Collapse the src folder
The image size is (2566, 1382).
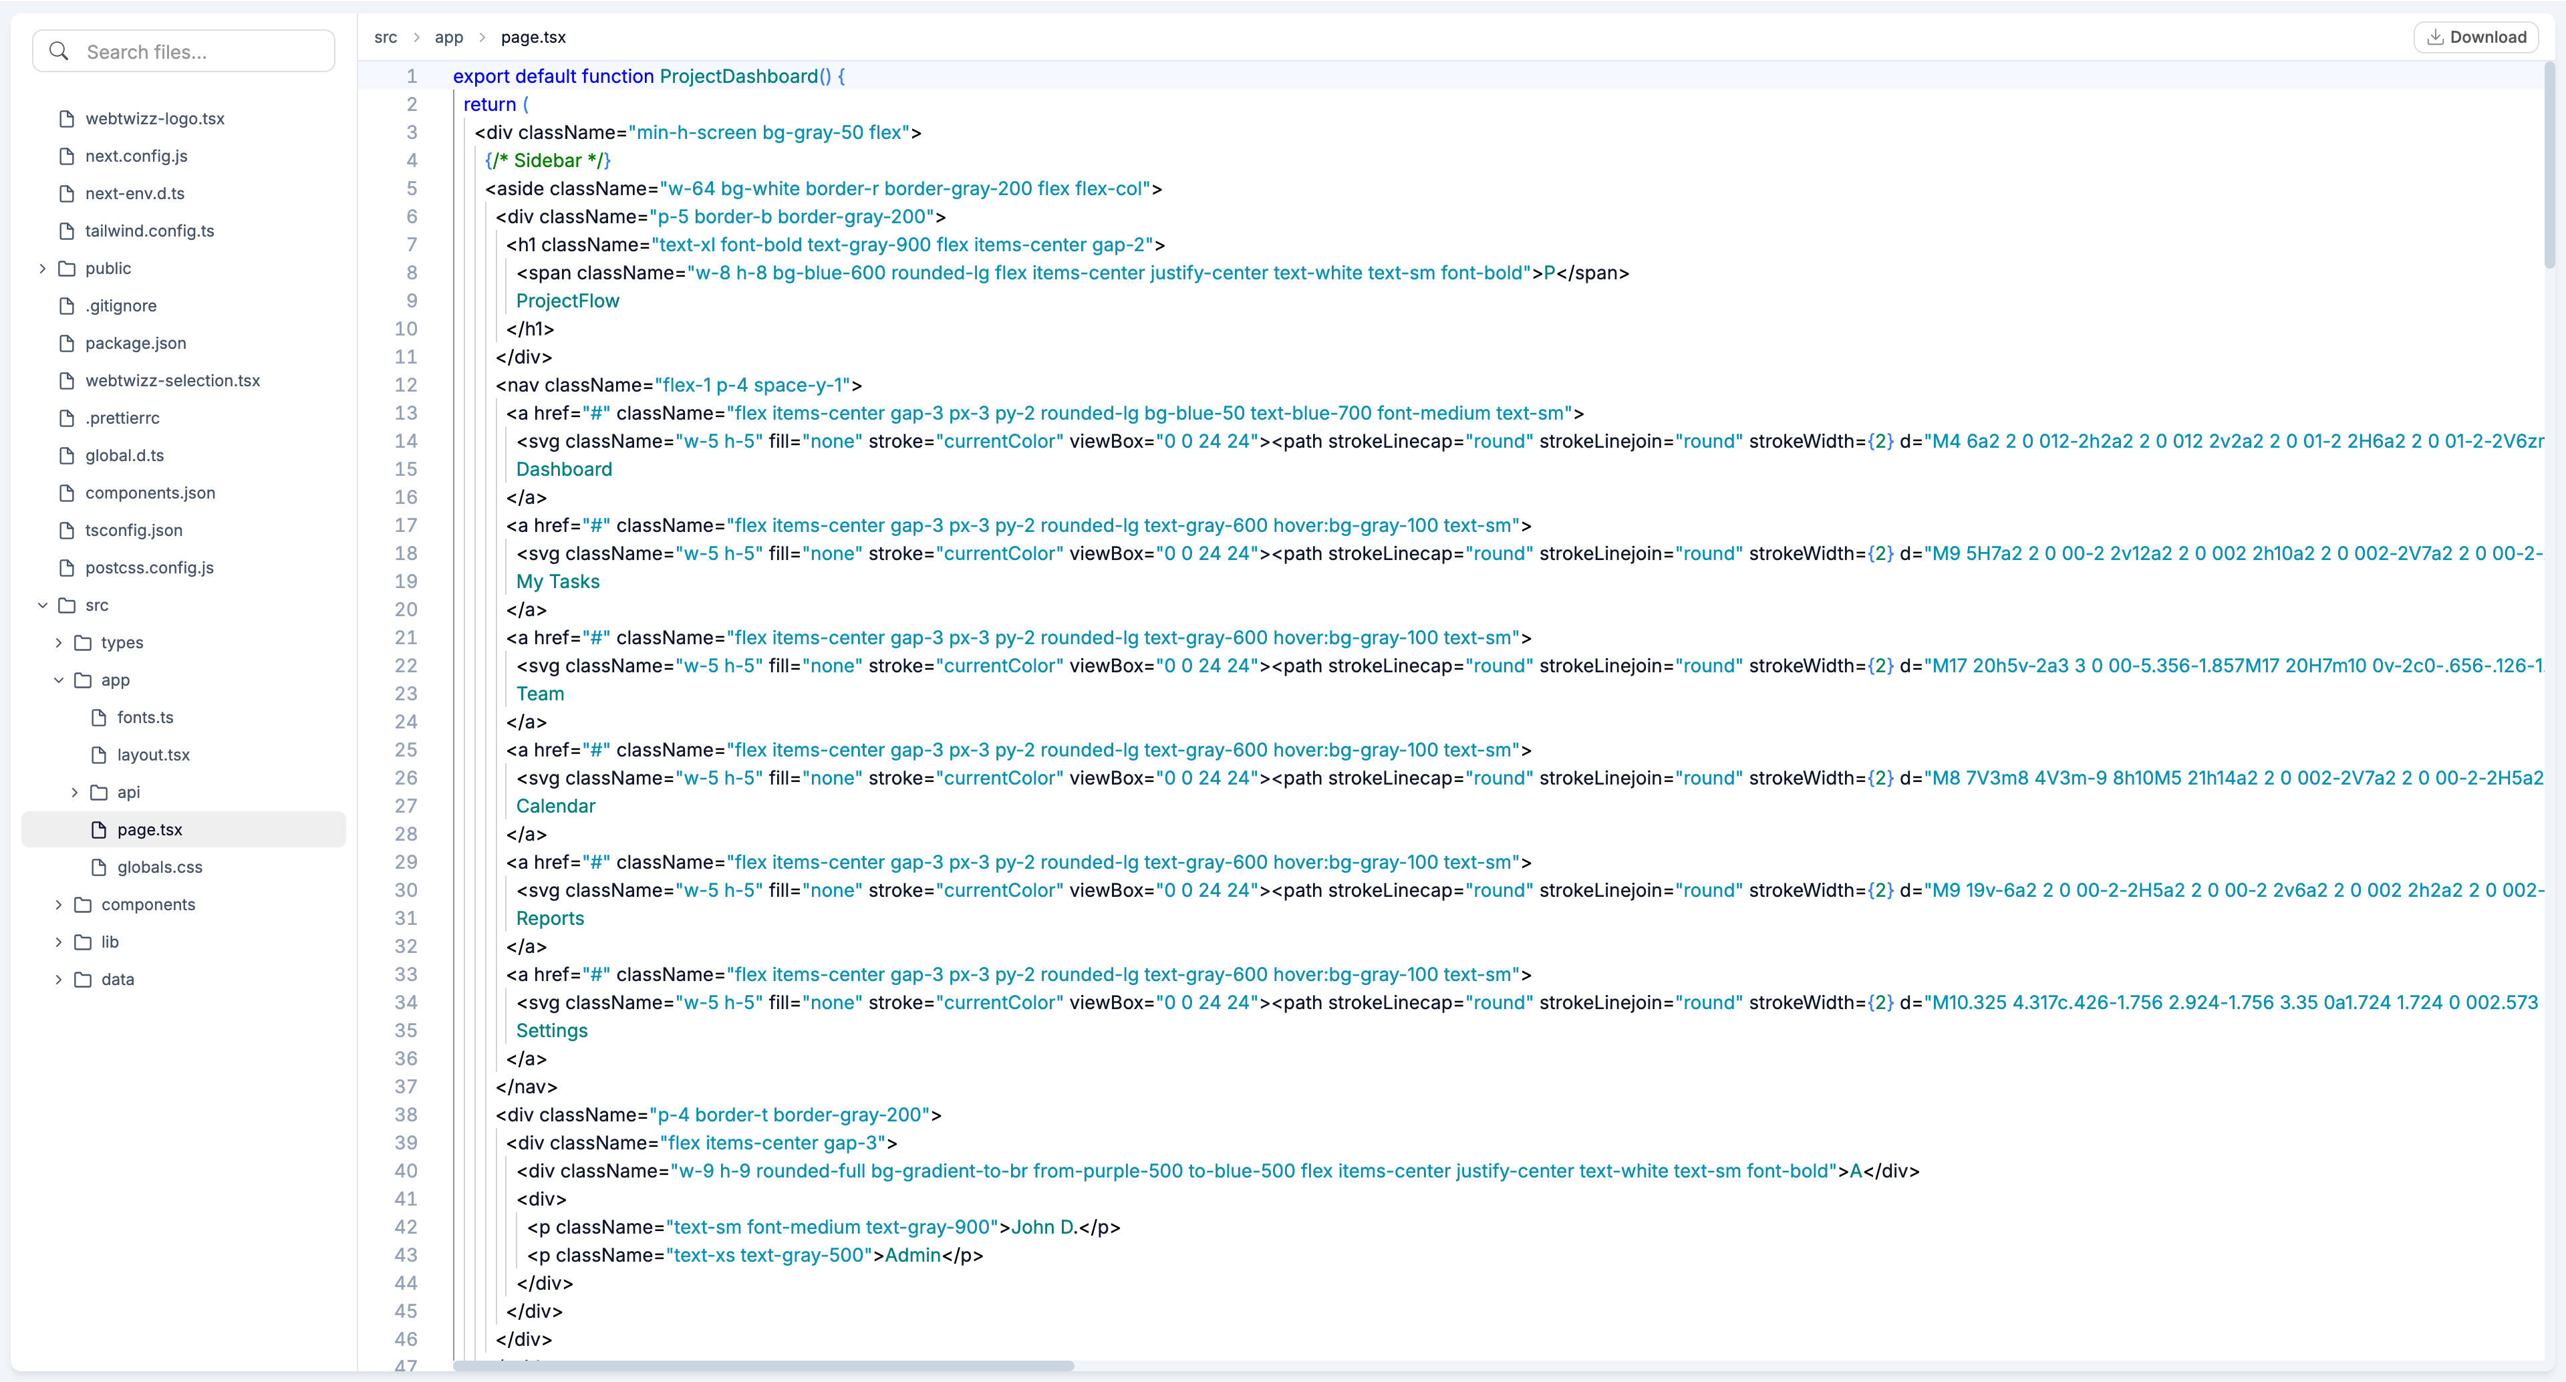click(42, 605)
